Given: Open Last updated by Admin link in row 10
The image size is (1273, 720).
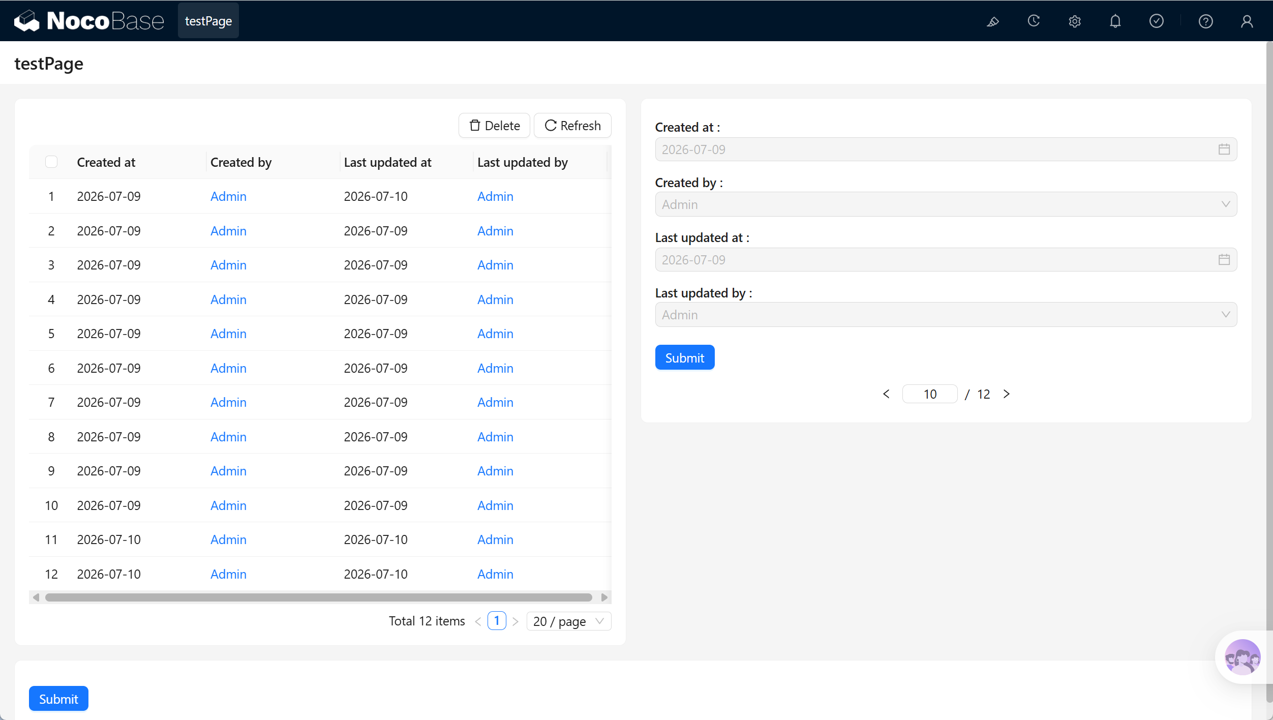Looking at the screenshot, I should click(x=495, y=505).
